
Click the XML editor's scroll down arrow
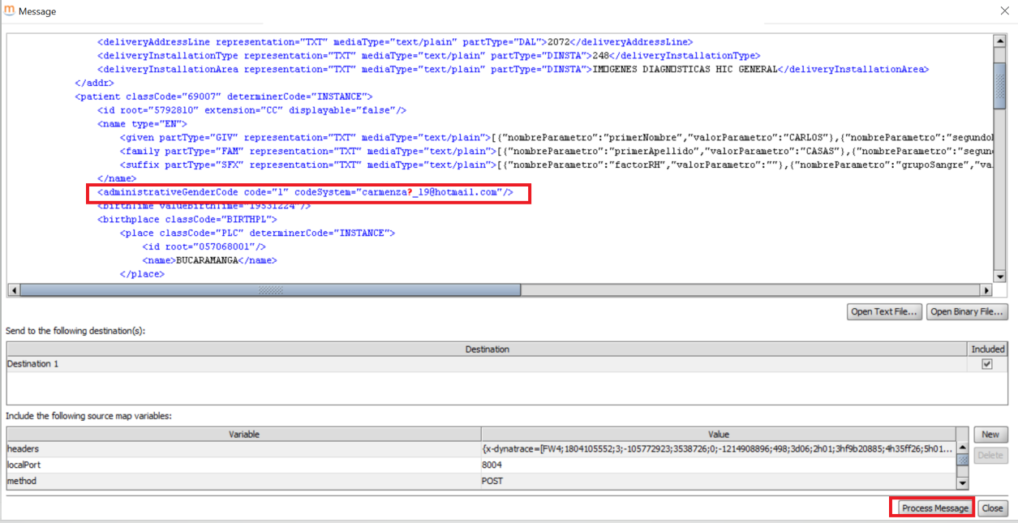tap(999, 277)
